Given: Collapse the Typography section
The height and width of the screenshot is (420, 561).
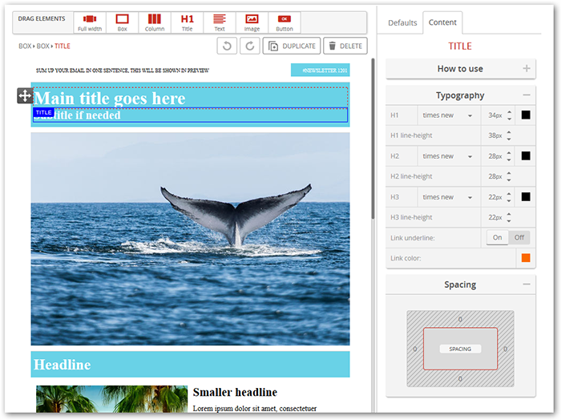Looking at the screenshot, I should [527, 95].
